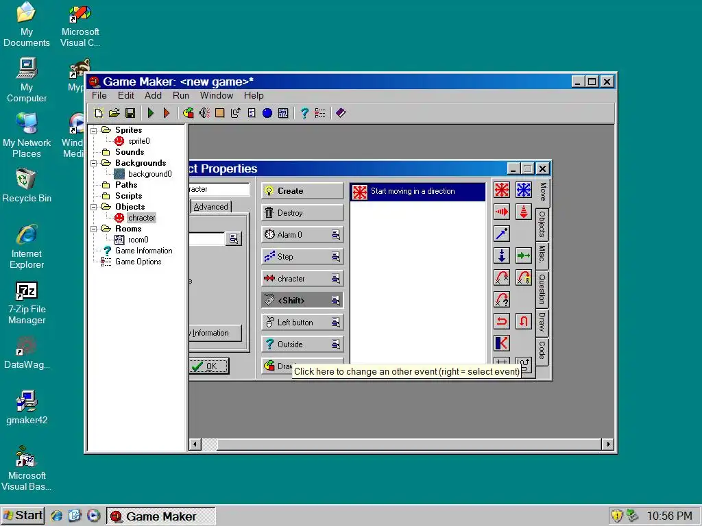Open the File menu

(99, 95)
